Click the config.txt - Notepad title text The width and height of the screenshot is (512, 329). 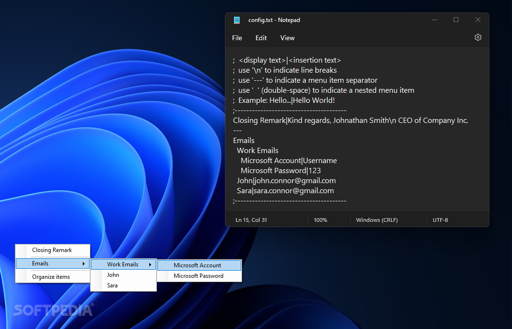point(274,20)
